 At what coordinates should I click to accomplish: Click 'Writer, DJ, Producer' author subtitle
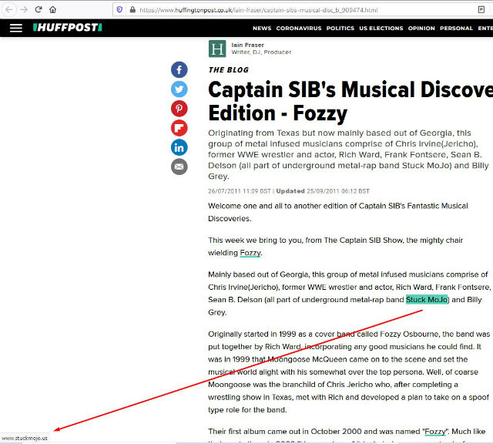pos(261,52)
